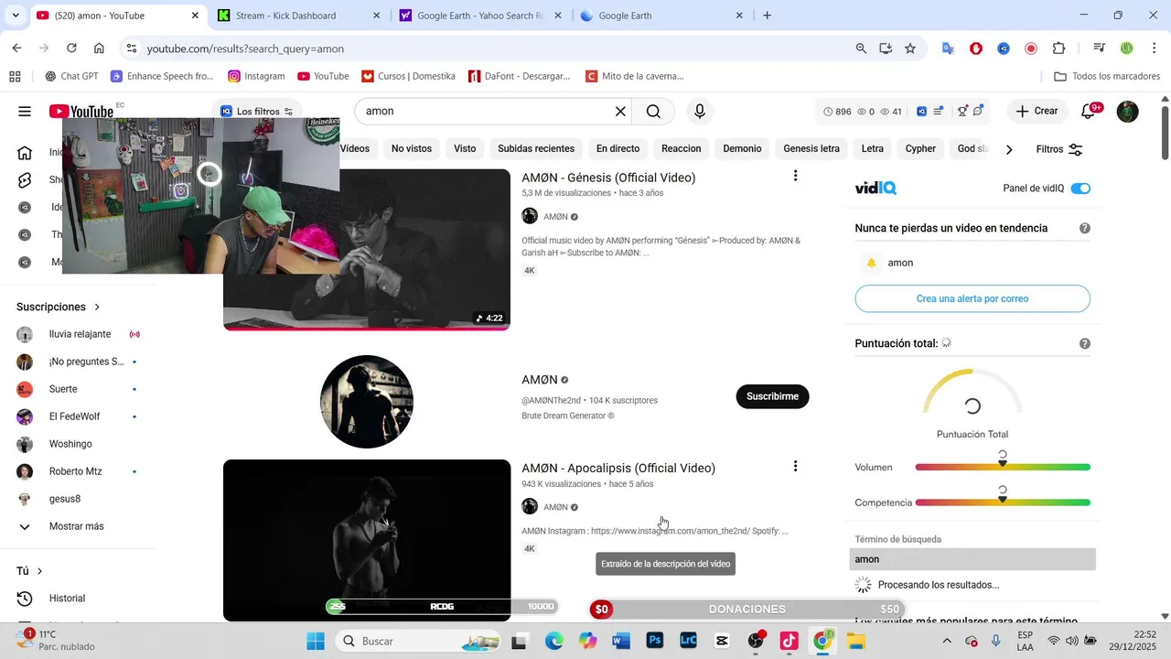The height and width of the screenshot is (659, 1171).
Task: Open the Apocalipsis video thumbnail
Action: tap(367, 540)
